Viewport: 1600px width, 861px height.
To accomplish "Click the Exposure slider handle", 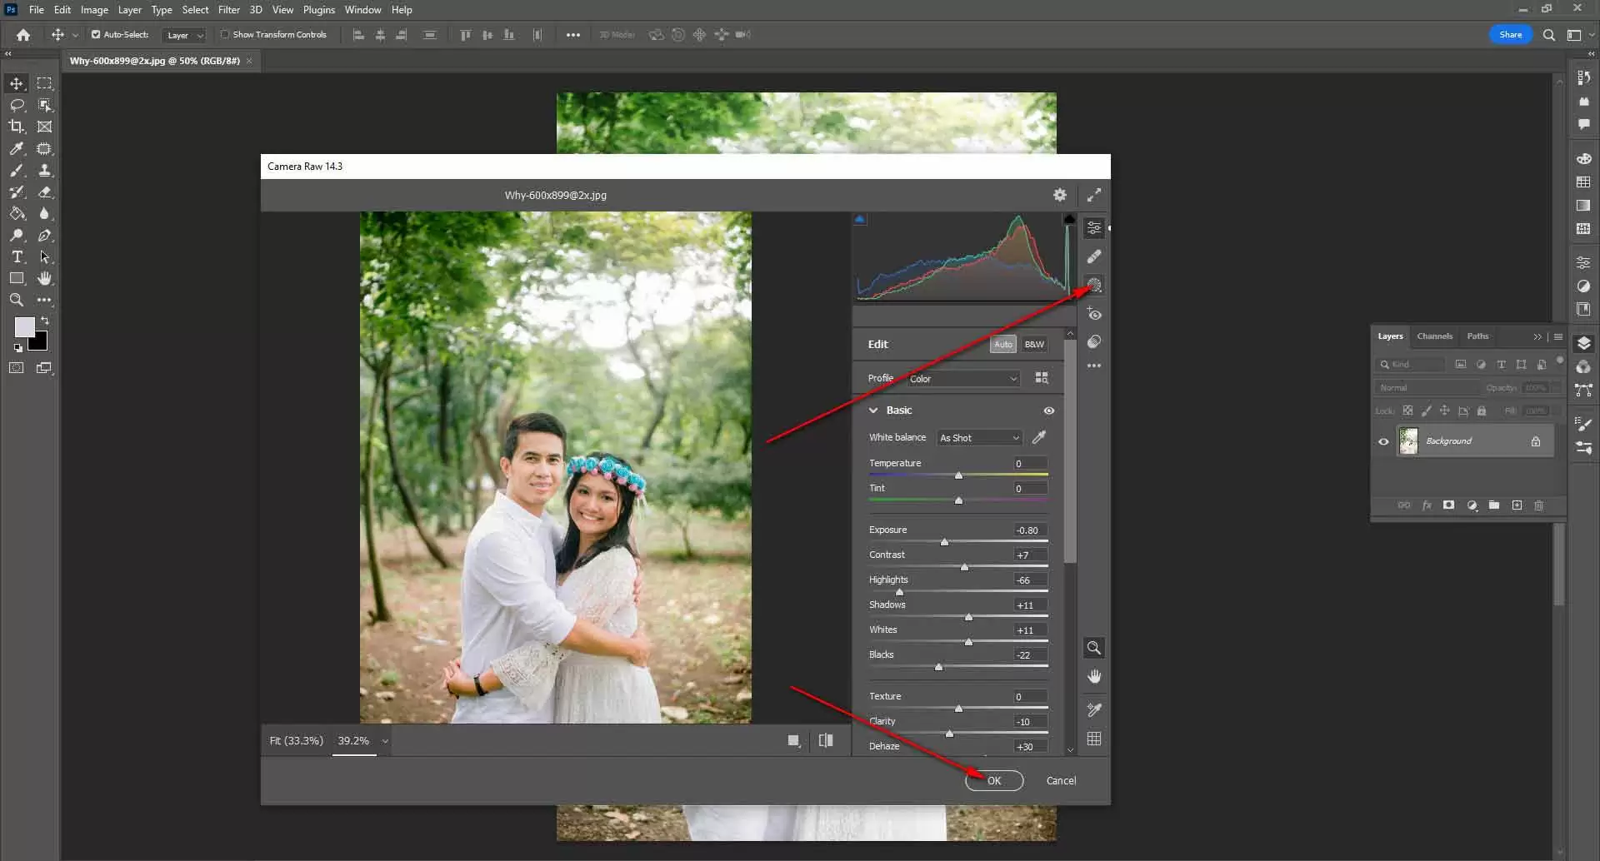I will 944,542.
